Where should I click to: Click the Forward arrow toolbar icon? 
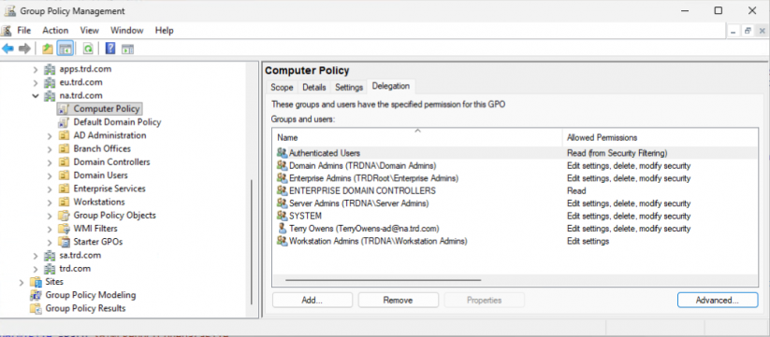(x=24, y=49)
